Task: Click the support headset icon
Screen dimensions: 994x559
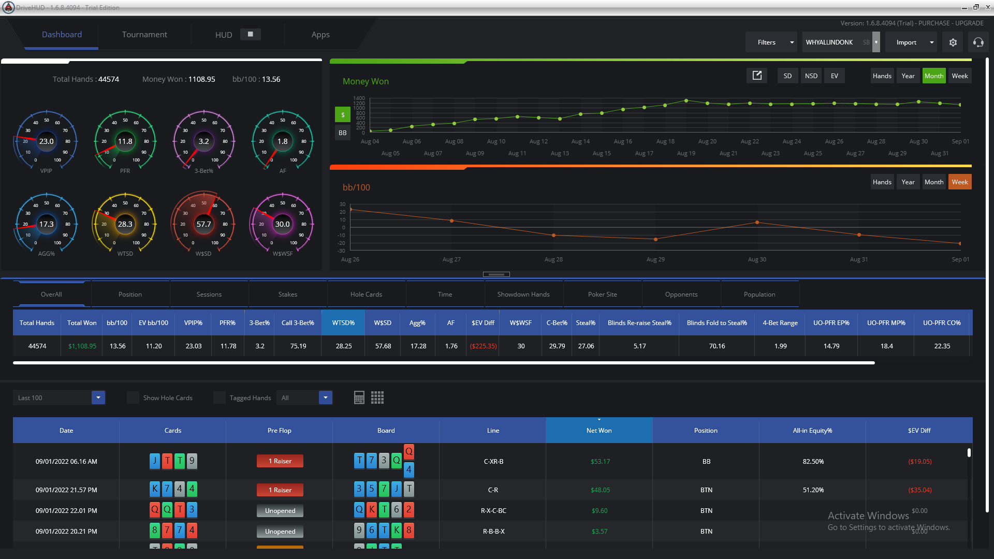Action: coord(978,42)
